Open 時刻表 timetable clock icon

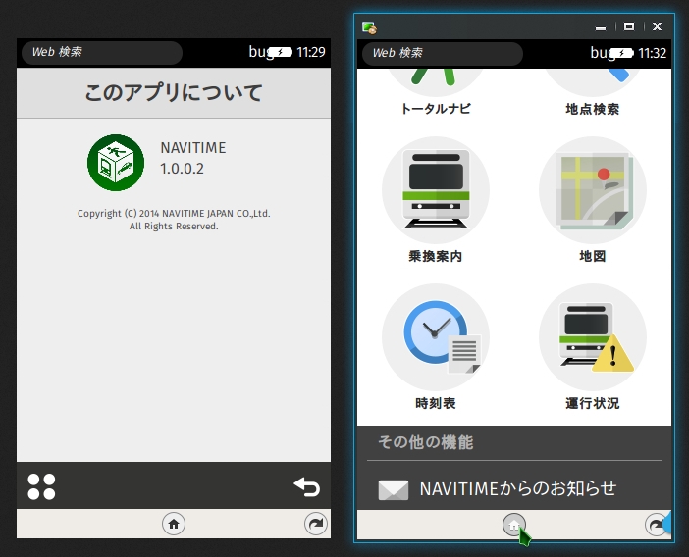coord(436,337)
